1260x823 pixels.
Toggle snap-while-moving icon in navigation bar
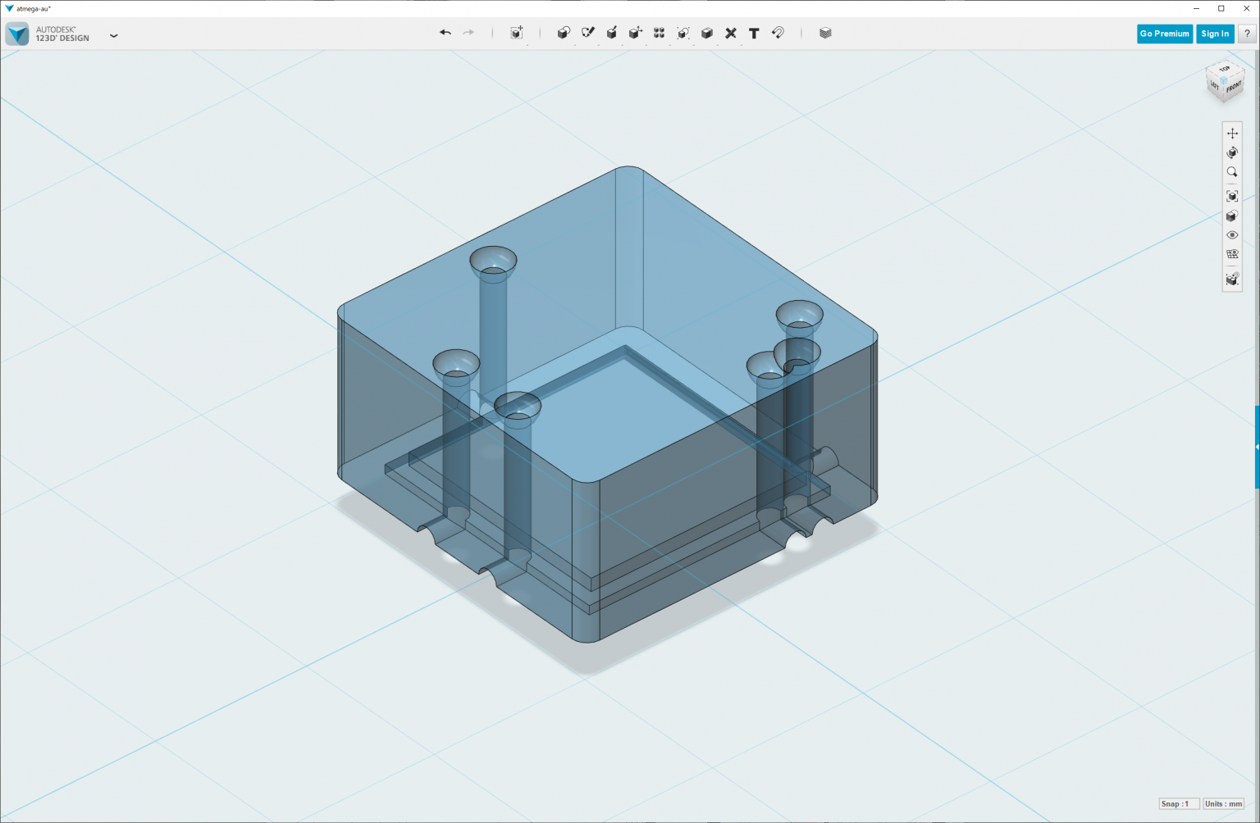tap(1232, 279)
